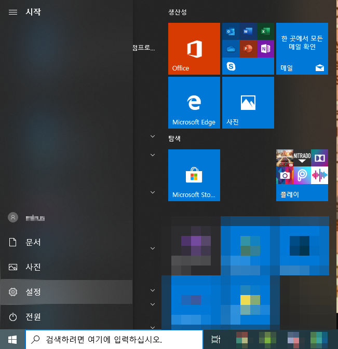Open OneDrive from the Office apps tile
This screenshot has height=349, width=338.
(231, 49)
